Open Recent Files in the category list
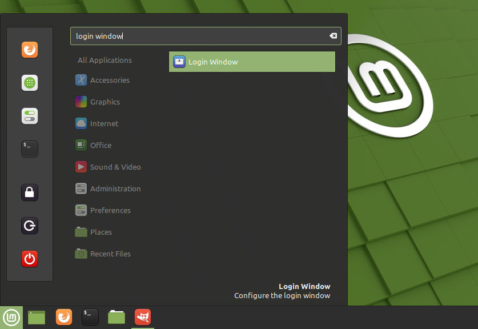This screenshot has width=478, height=329. [111, 254]
